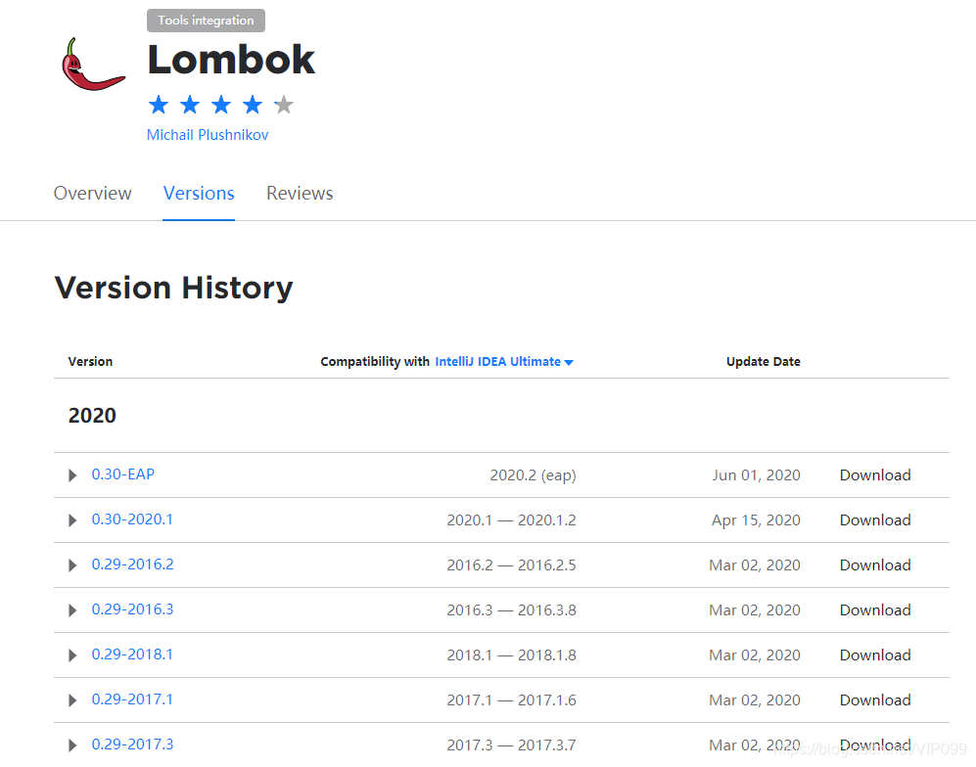Rate the plugin by clicking the fourth star

coord(252,104)
